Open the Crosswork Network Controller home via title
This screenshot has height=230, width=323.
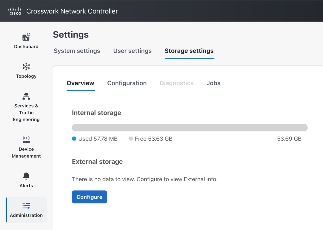[x=72, y=11]
